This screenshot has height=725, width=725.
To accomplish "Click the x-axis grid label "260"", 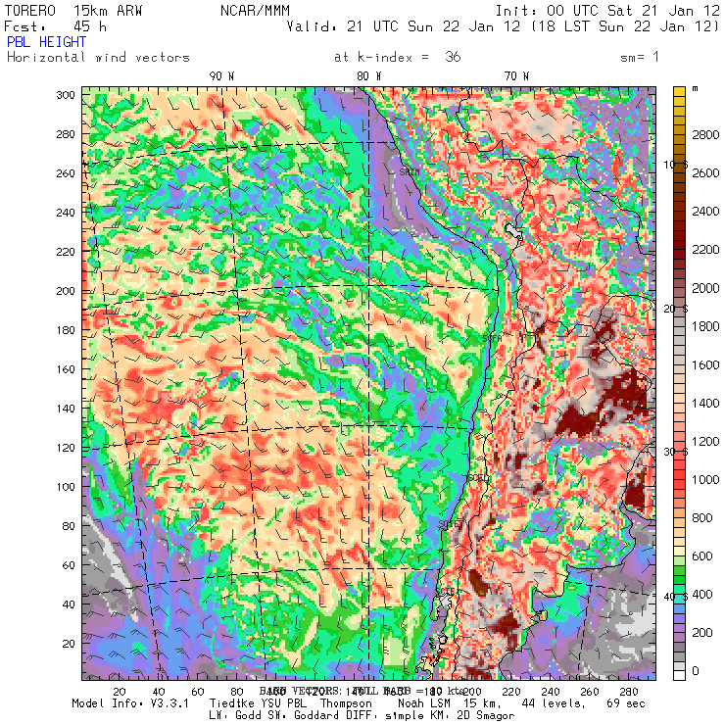I will click(590, 692).
